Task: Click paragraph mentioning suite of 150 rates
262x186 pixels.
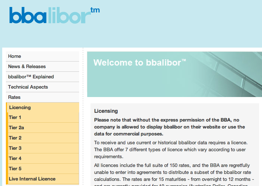Action: coord(174,175)
